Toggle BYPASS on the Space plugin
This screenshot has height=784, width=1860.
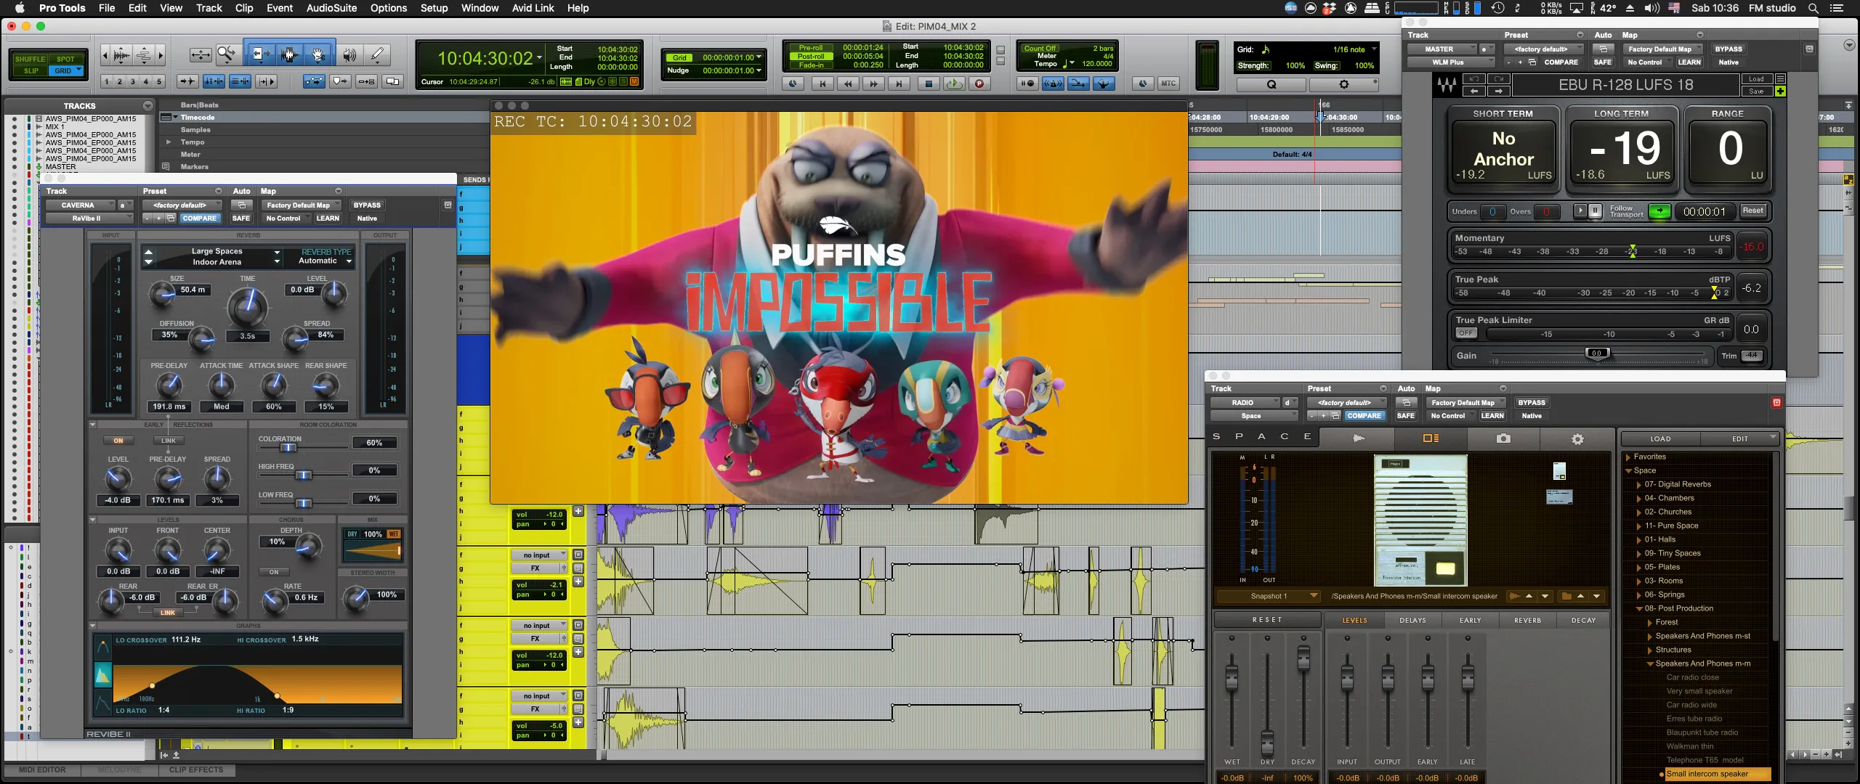coord(1532,403)
